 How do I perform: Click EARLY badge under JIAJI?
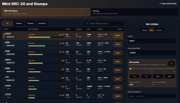[8, 97]
